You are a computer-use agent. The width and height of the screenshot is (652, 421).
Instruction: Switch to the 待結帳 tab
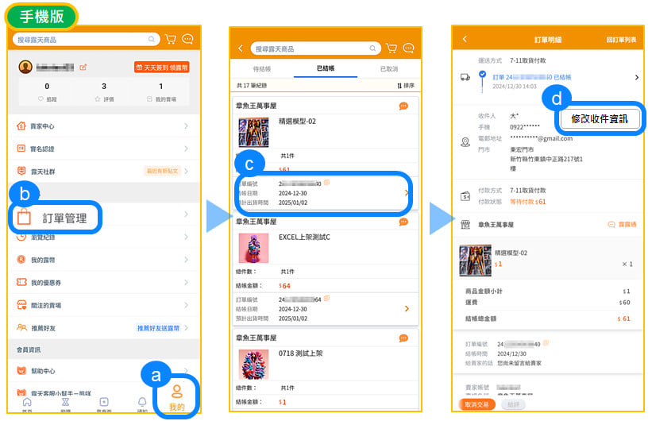pos(261,69)
